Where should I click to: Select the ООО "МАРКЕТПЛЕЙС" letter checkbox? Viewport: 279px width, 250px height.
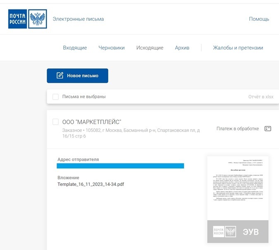55,122
